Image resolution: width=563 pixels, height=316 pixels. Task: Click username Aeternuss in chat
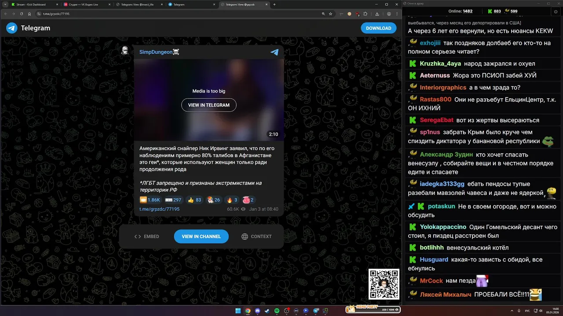tap(435, 75)
